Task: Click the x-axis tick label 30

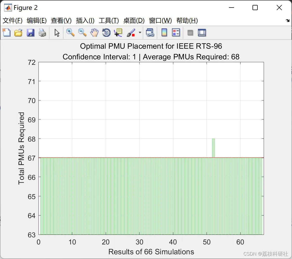Action: coord(140,242)
